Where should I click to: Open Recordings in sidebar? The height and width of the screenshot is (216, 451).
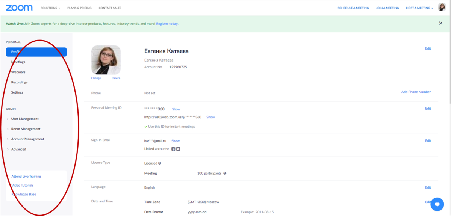19,82
